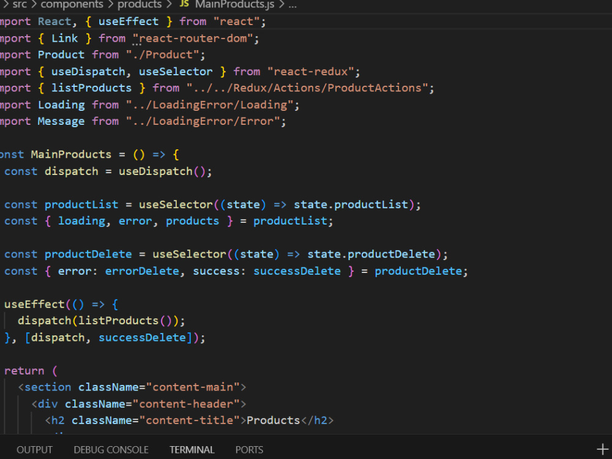Viewport: 612px width, 459px height.
Task: Click state.productDelete in the selector
Action: point(371,254)
